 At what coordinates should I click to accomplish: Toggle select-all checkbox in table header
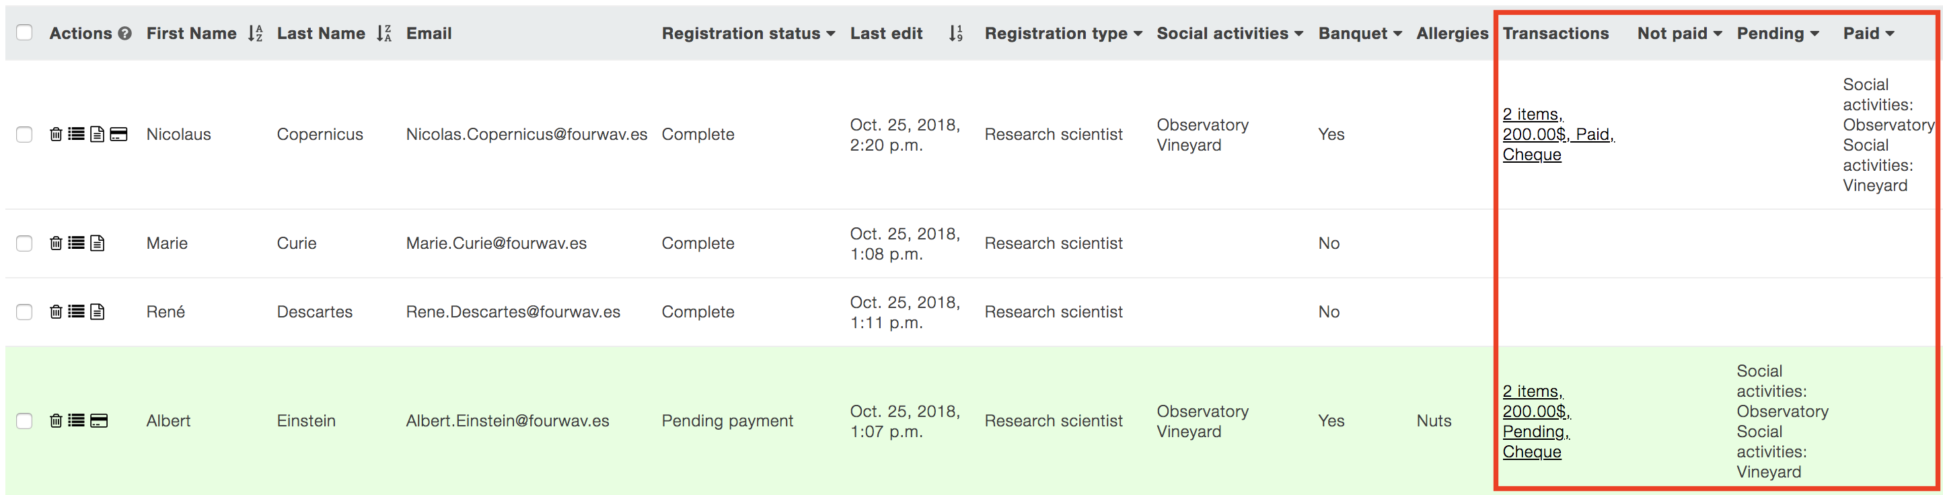coord(24,32)
